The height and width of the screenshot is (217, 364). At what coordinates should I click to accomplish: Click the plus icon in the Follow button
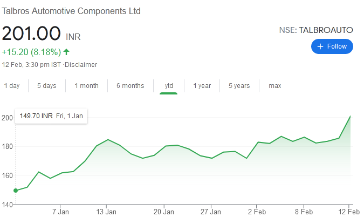click(x=320, y=46)
